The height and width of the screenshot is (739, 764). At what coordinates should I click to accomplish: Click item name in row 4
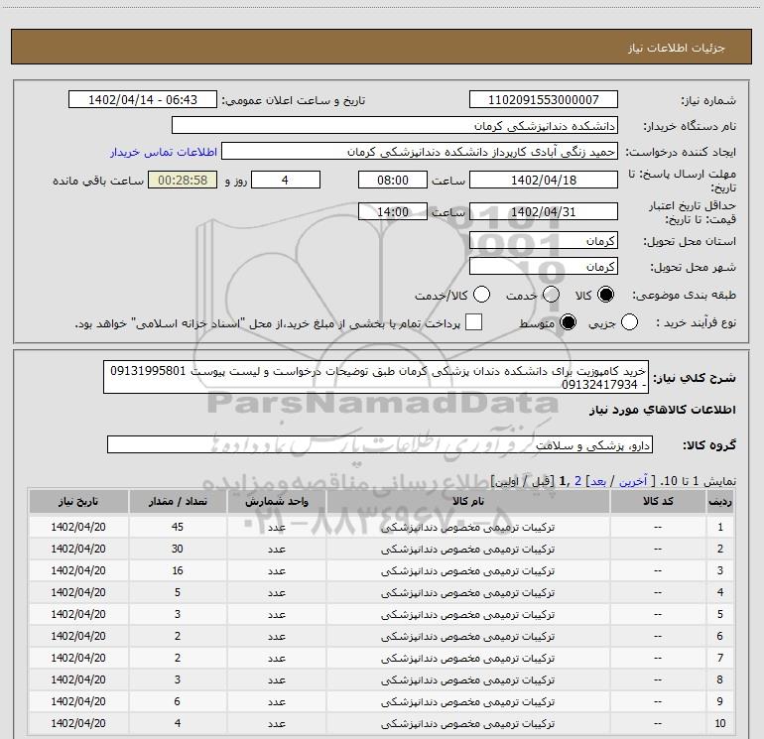coord(467,592)
